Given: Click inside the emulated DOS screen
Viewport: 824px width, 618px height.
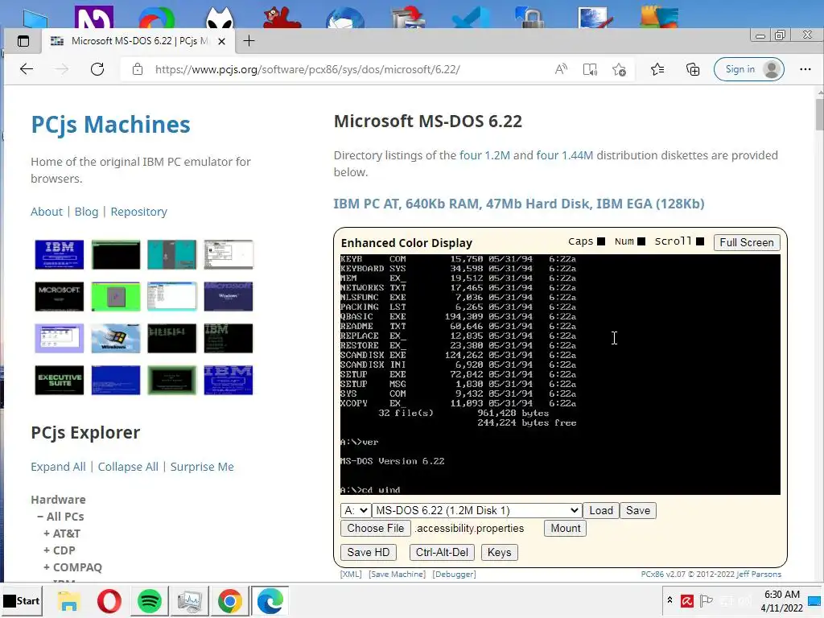Looking at the screenshot, I should coord(560,374).
